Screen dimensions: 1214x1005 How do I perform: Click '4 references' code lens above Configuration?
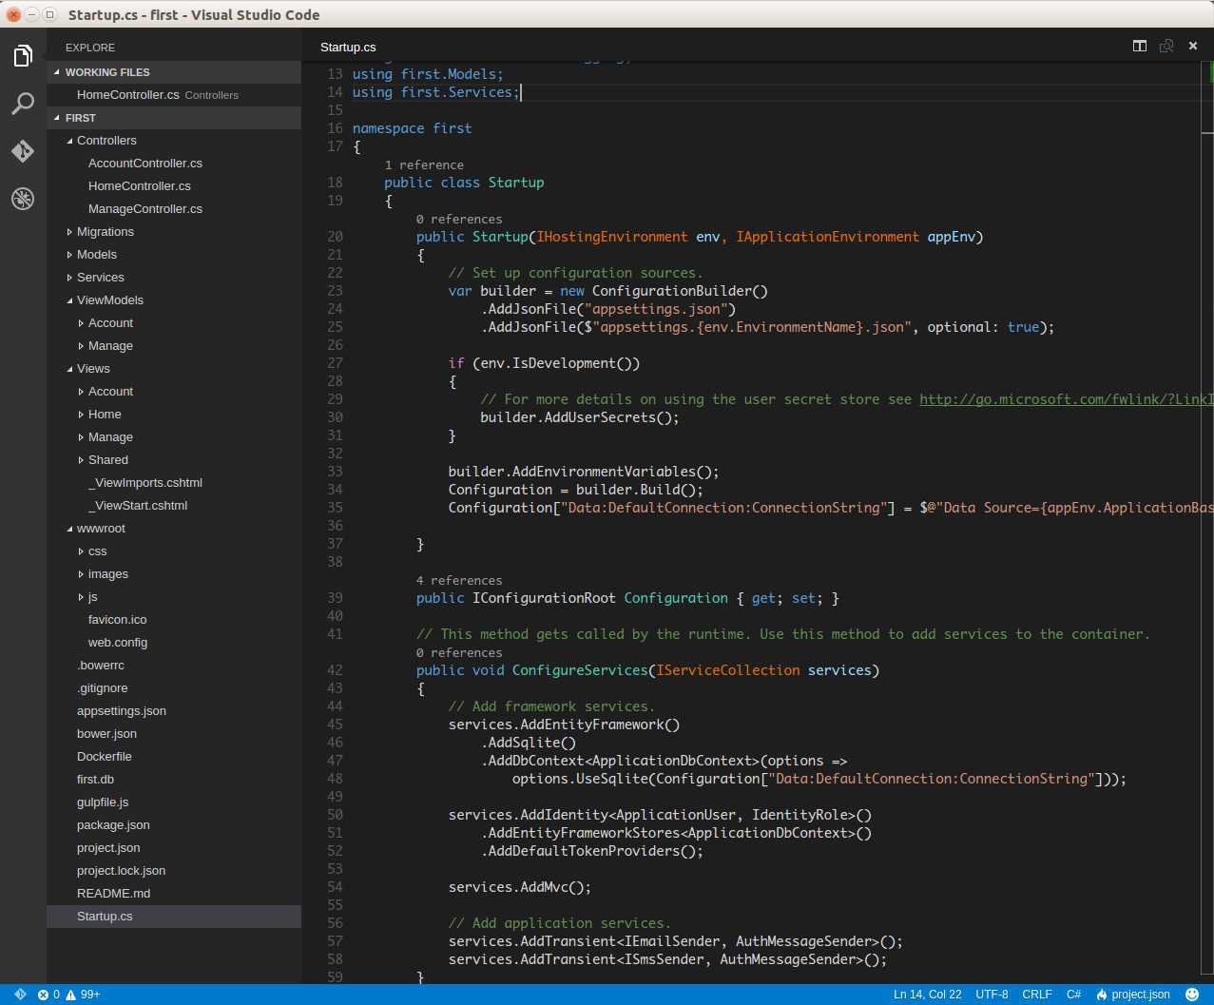tap(459, 581)
